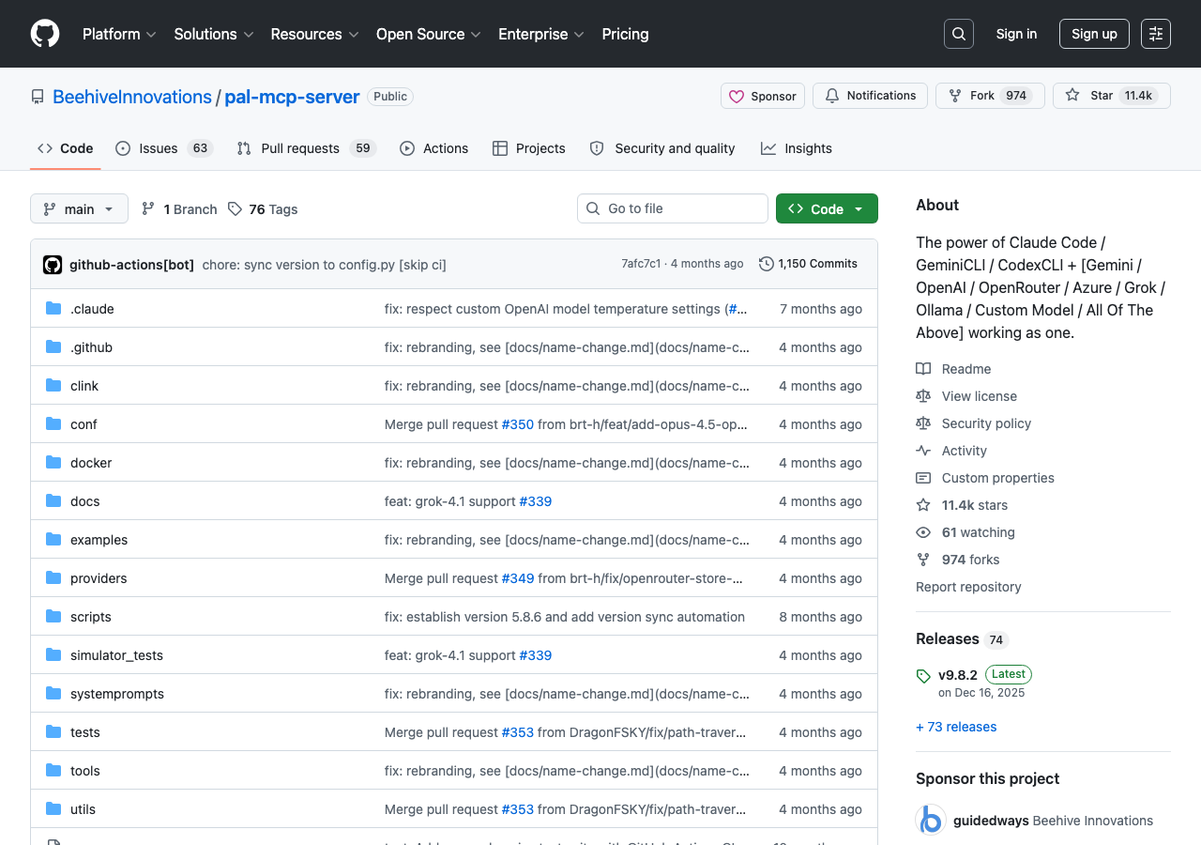Expand the main branch dropdown
The height and width of the screenshot is (845, 1201).
pos(79,209)
